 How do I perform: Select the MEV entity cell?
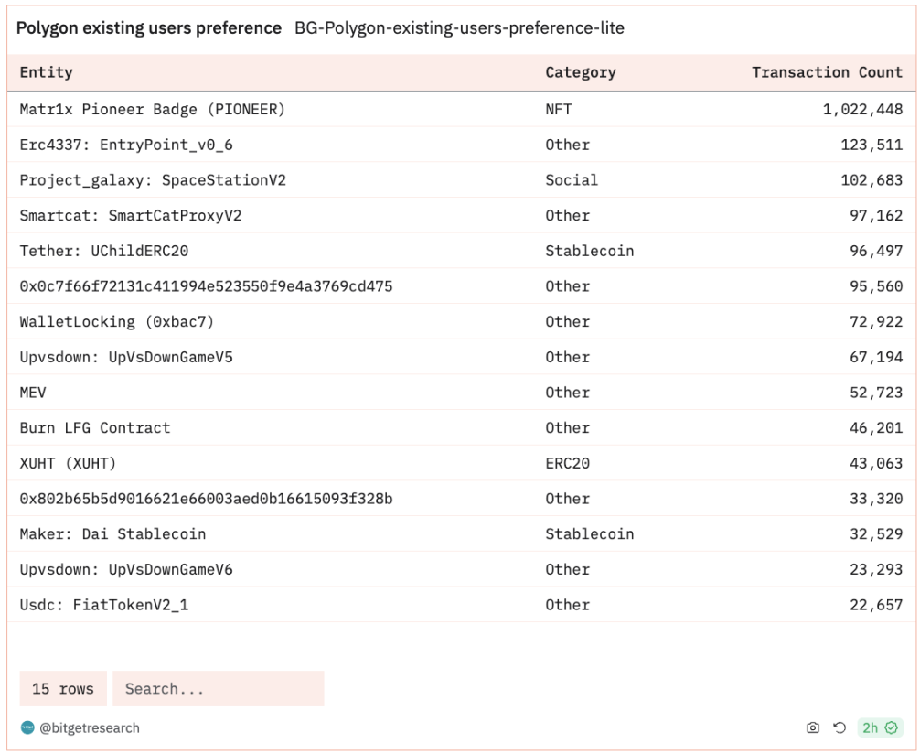tap(33, 393)
